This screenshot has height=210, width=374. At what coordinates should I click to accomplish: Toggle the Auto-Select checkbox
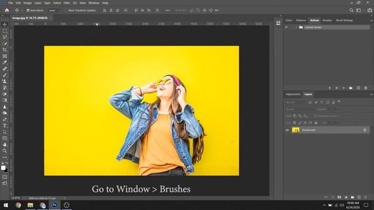pos(28,10)
